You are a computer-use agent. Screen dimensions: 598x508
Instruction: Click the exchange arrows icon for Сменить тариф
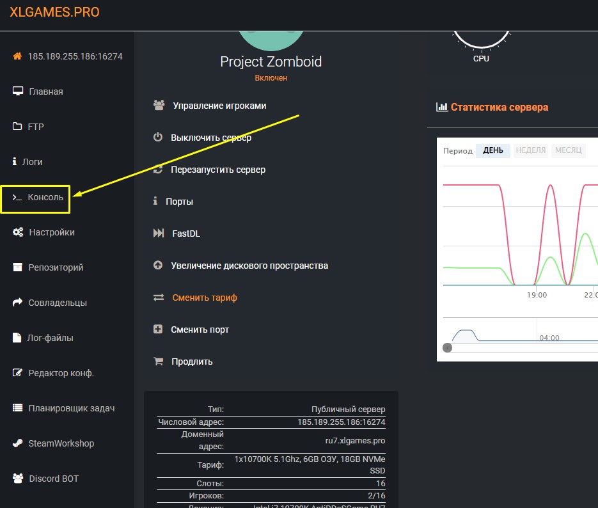159,297
